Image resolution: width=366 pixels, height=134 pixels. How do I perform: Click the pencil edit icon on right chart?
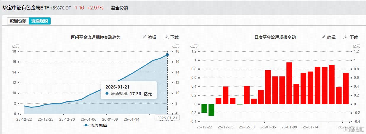(324, 37)
